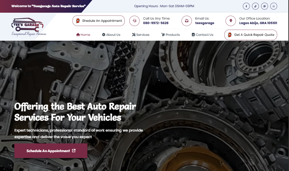Click the envelope email icon

pos(187,21)
